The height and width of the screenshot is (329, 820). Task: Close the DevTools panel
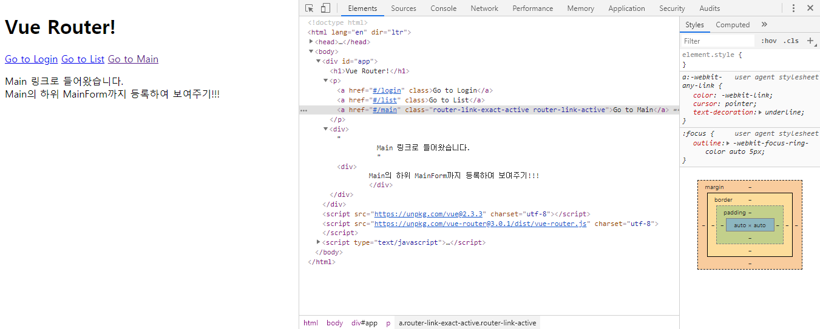(810, 8)
